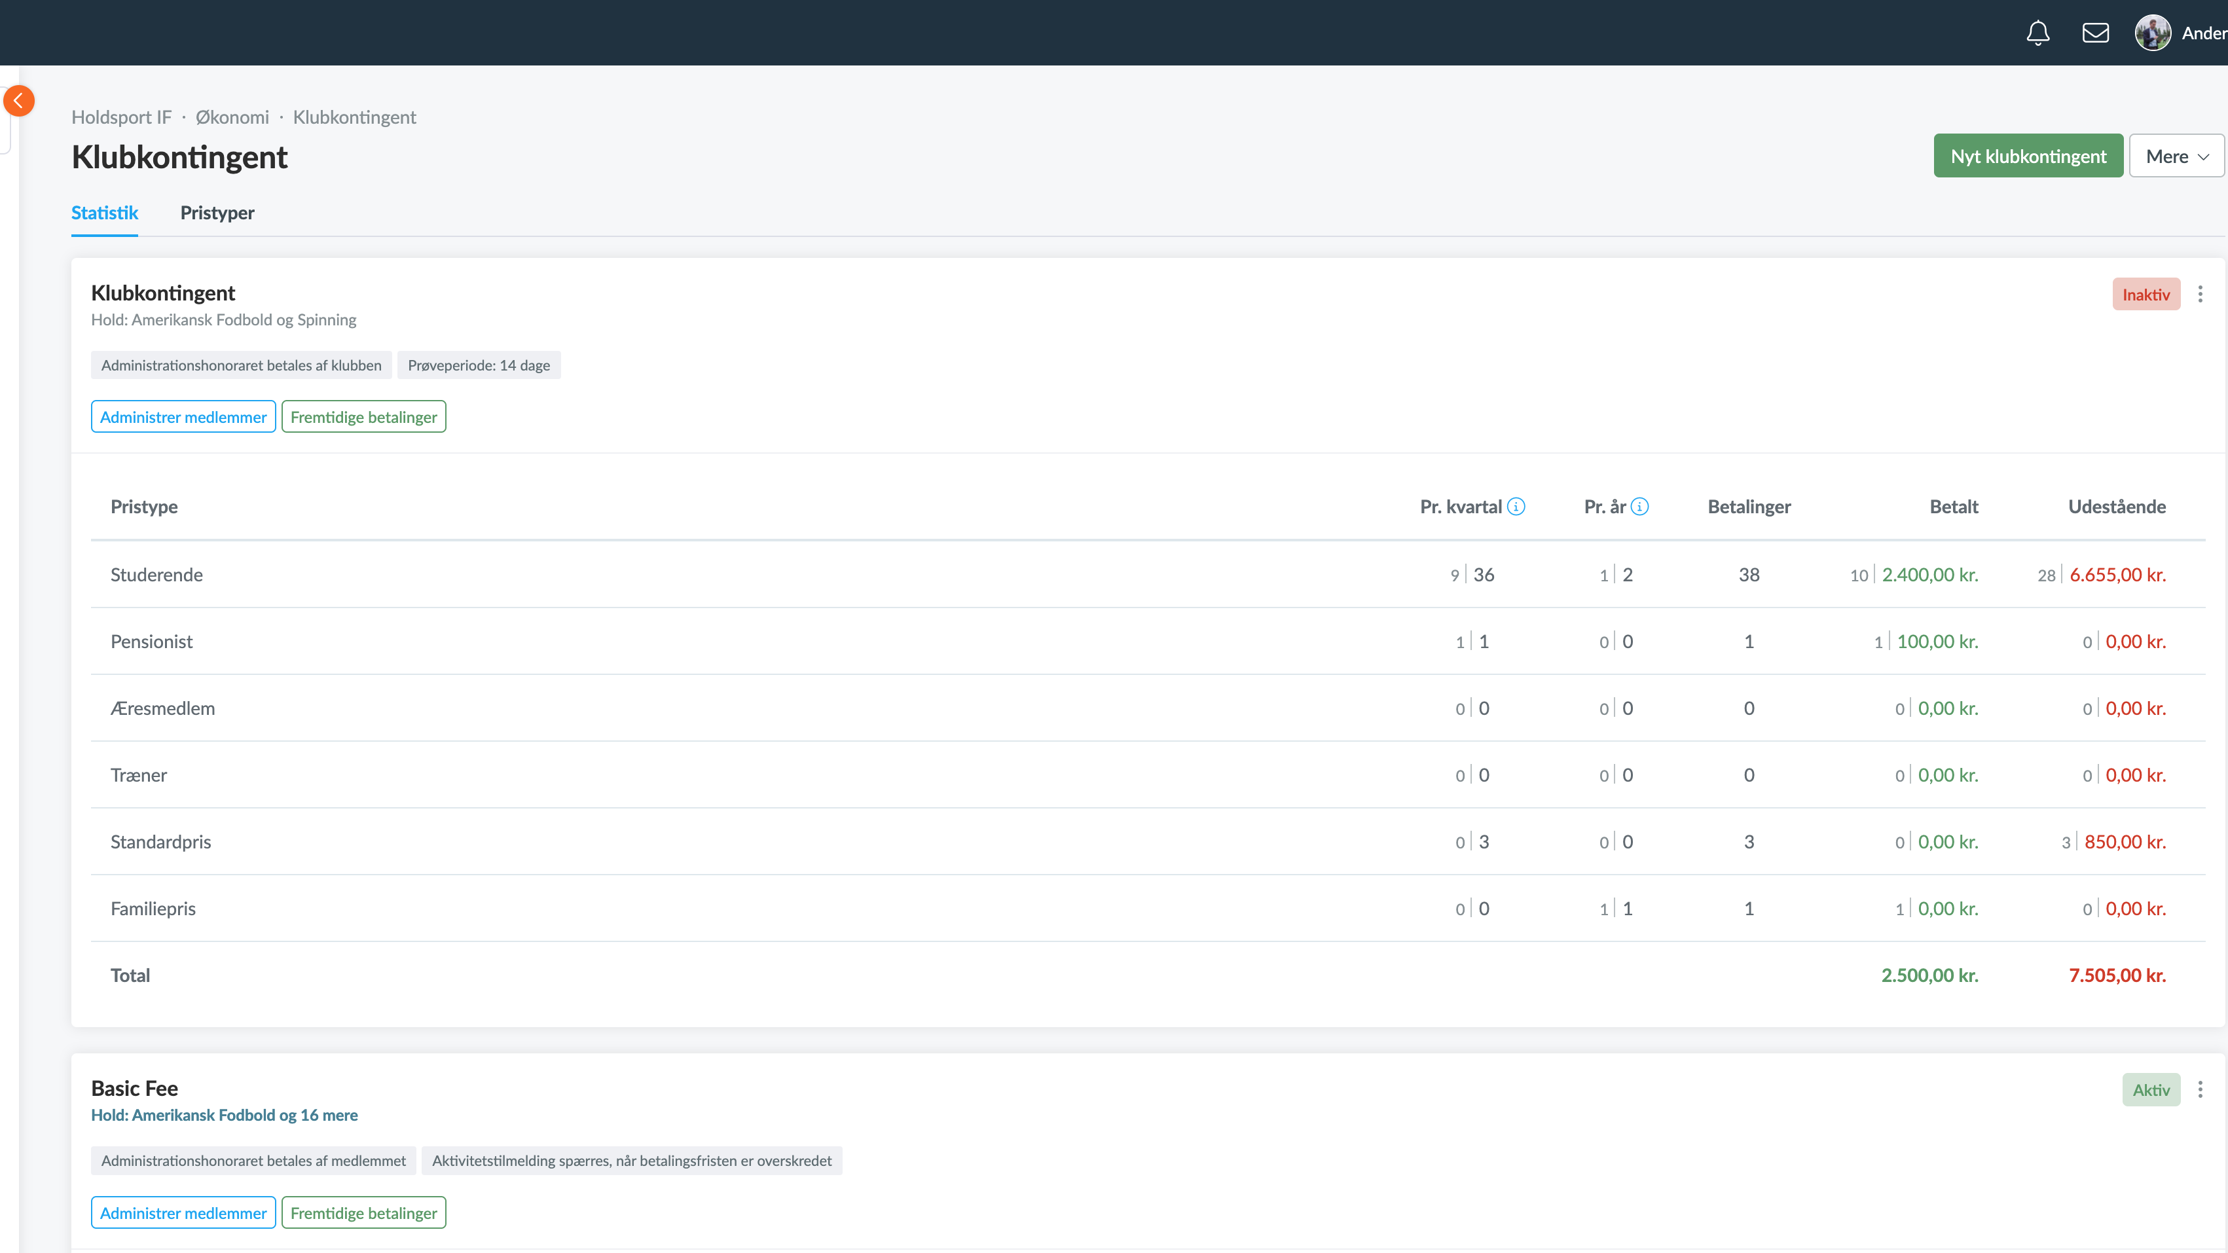
Task: Click info icon next to Pr. år
Action: point(1640,507)
